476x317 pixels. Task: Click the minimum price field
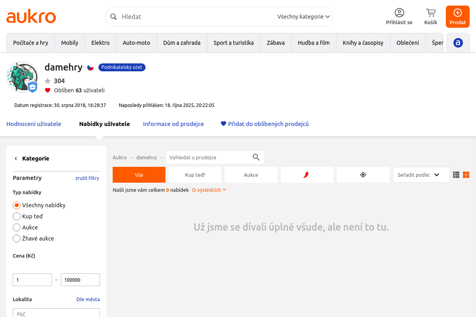tap(32, 280)
